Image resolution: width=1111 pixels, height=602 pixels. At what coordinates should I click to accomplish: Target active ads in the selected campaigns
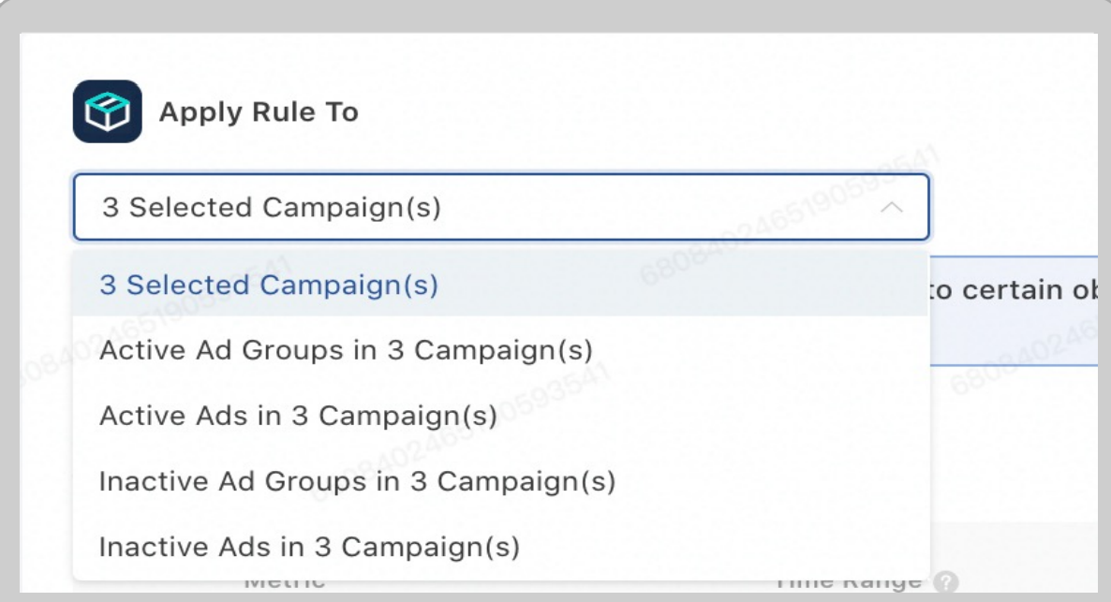pos(298,416)
